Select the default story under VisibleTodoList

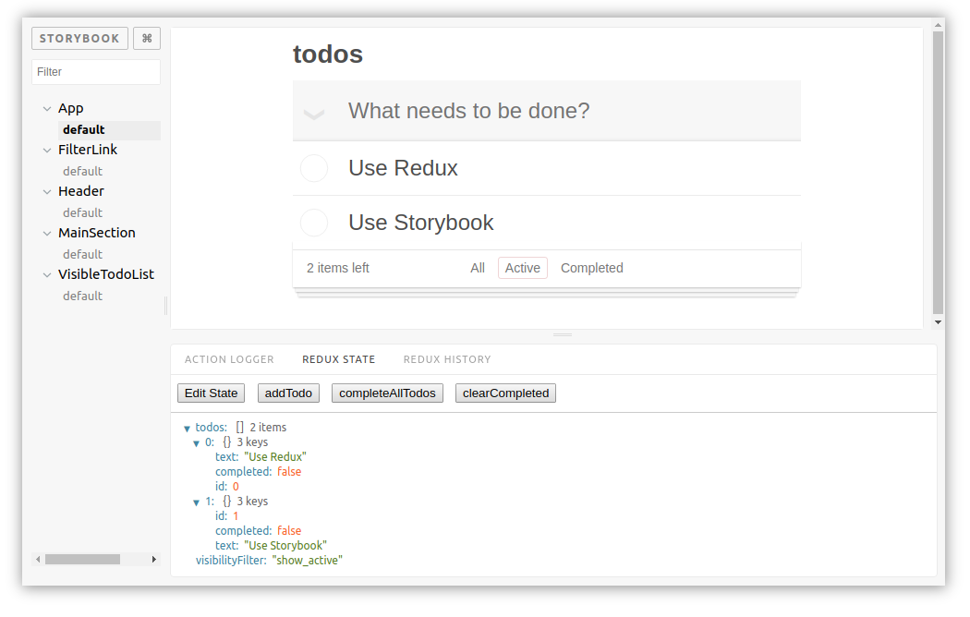tap(82, 296)
